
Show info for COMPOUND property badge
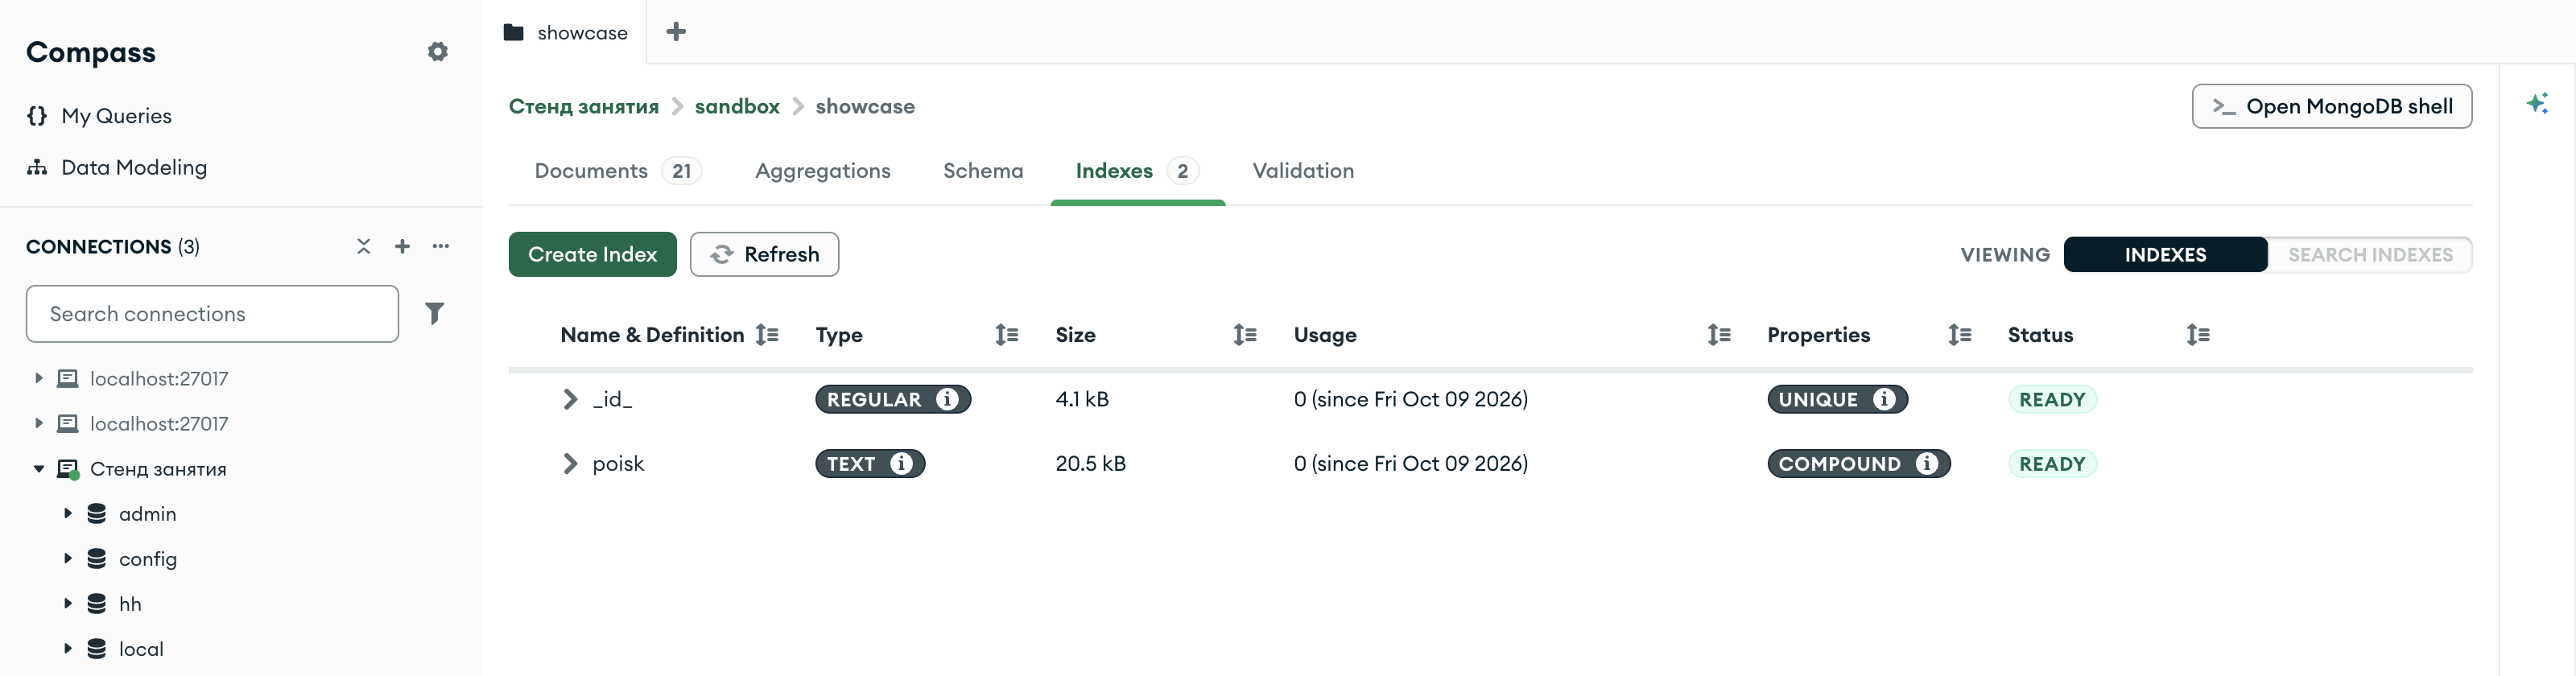click(x=1927, y=463)
